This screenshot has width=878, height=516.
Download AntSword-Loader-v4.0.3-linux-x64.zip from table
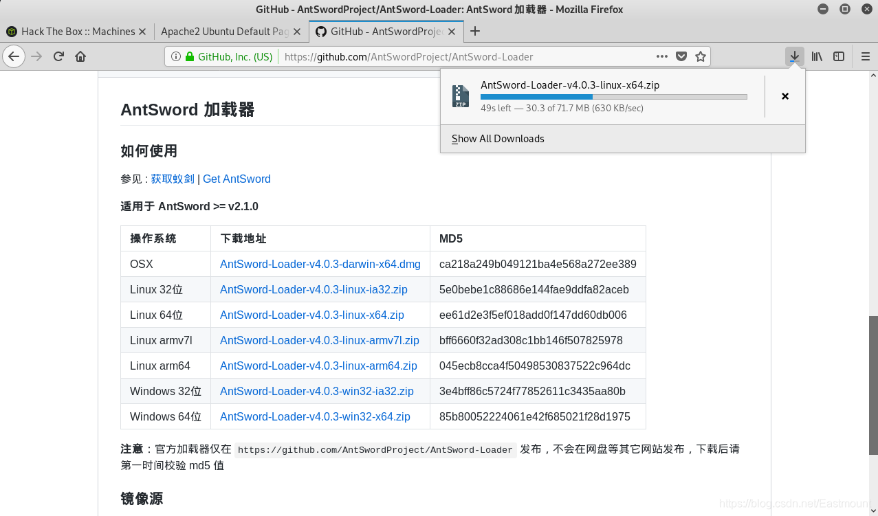point(312,315)
